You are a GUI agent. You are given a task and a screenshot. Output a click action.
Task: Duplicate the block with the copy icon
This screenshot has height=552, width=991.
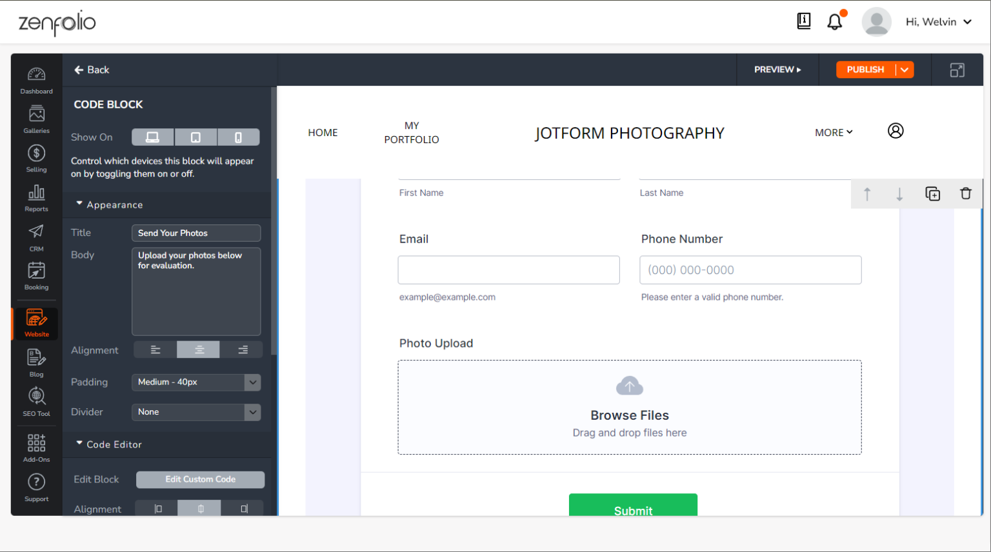932,193
